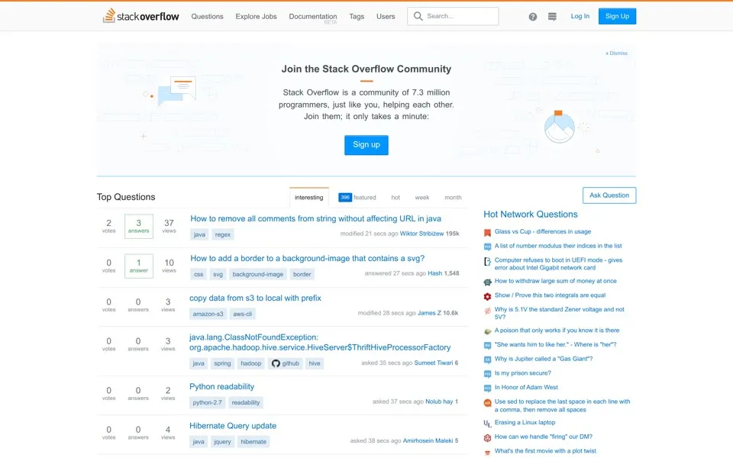This screenshot has height=458, width=733.
Task: Click icon beside two integrals question
Action: (487, 296)
